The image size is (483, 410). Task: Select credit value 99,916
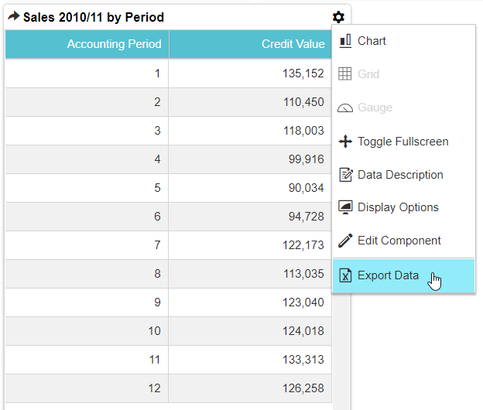click(x=307, y=159)
